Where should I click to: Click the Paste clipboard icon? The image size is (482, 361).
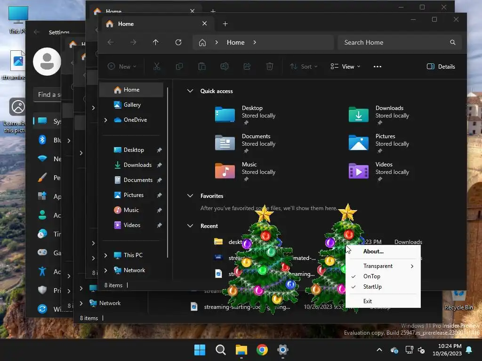(x=202, y=66)
